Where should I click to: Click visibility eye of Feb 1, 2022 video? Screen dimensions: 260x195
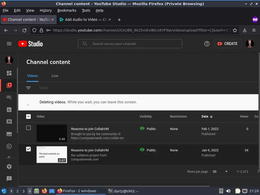(142, 128)
